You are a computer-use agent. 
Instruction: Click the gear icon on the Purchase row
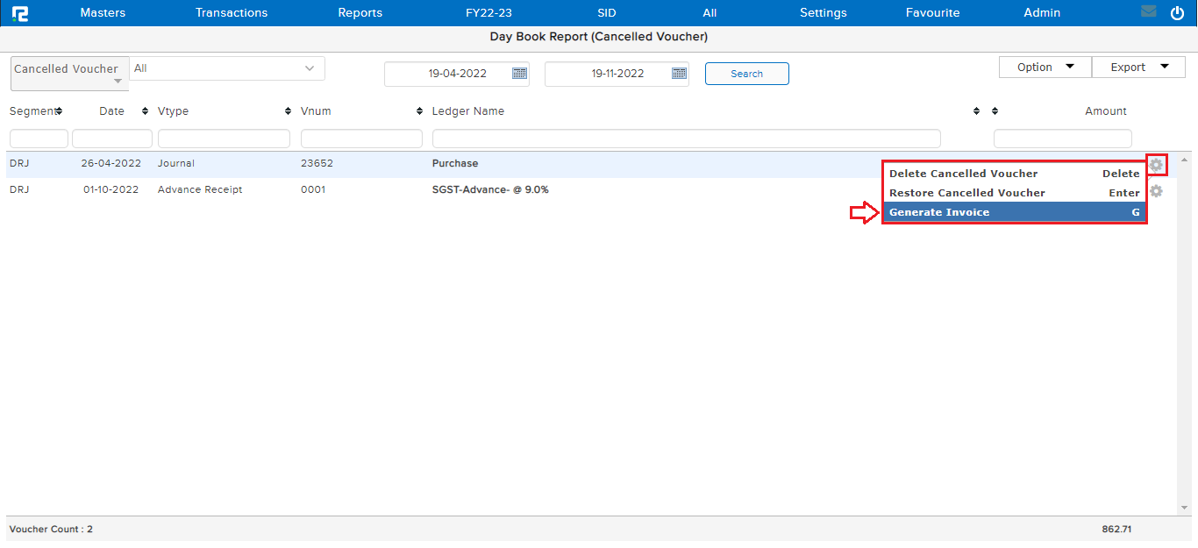[x=1156, y=164]
